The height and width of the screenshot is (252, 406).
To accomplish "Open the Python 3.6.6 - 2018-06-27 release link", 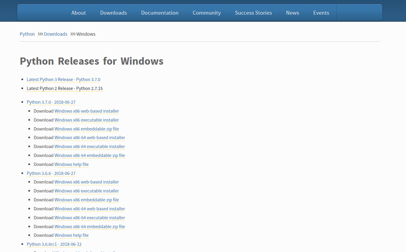I will pyautogui.click(x=51, y=173).
